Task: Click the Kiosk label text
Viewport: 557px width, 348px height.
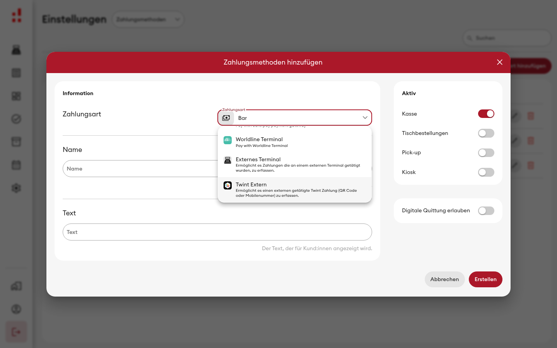Action: pos(408,172)
